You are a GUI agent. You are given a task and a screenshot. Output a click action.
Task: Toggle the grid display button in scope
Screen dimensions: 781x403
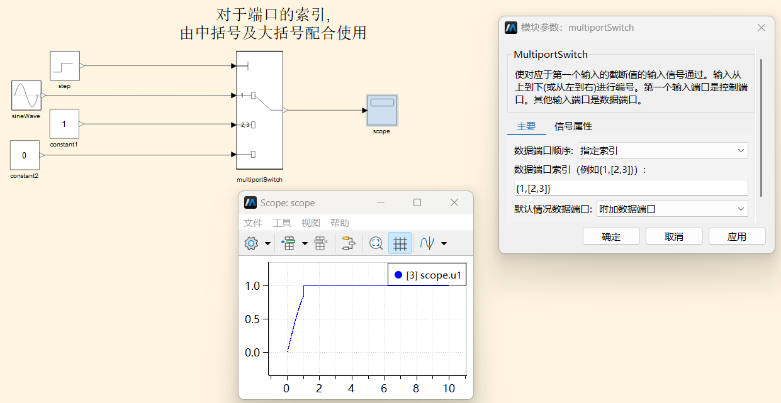point(400,243)
